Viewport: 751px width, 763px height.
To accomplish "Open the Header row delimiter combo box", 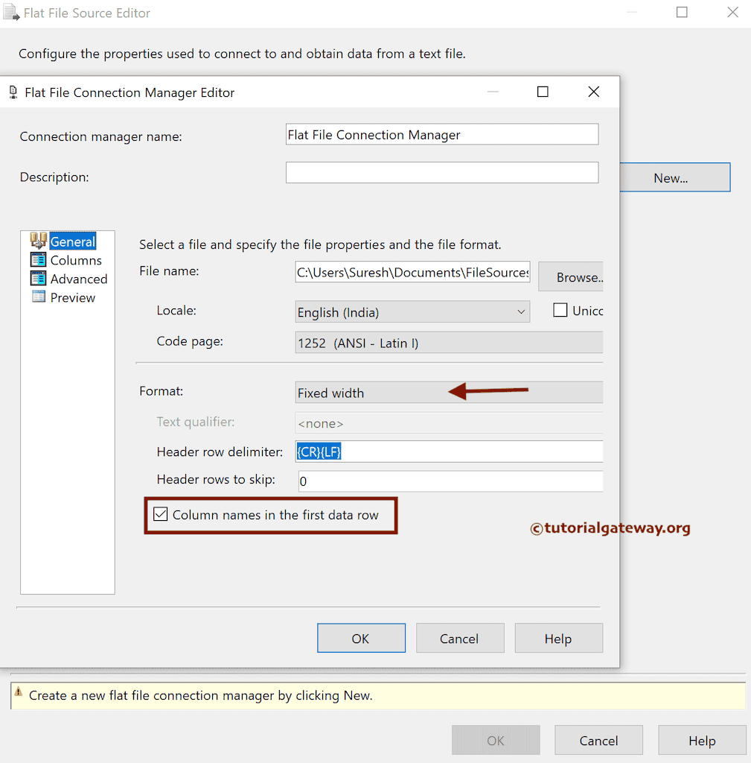I will 449,452.
